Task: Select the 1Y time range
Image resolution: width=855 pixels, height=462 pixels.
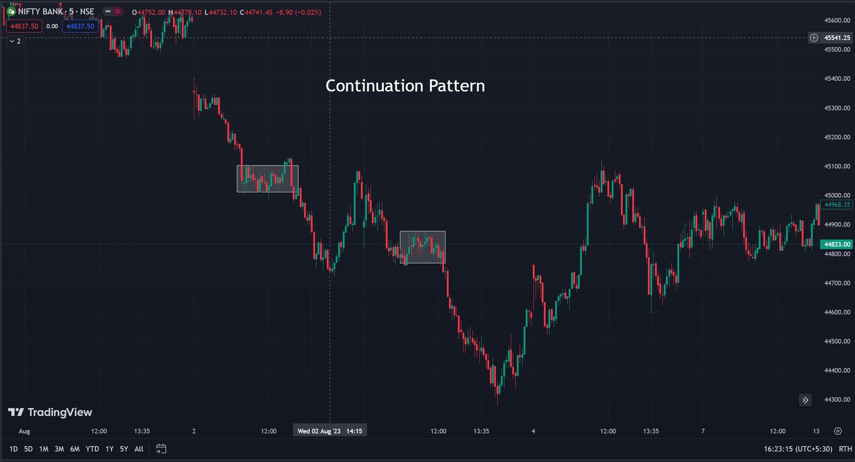Action: tap(110, 449)
